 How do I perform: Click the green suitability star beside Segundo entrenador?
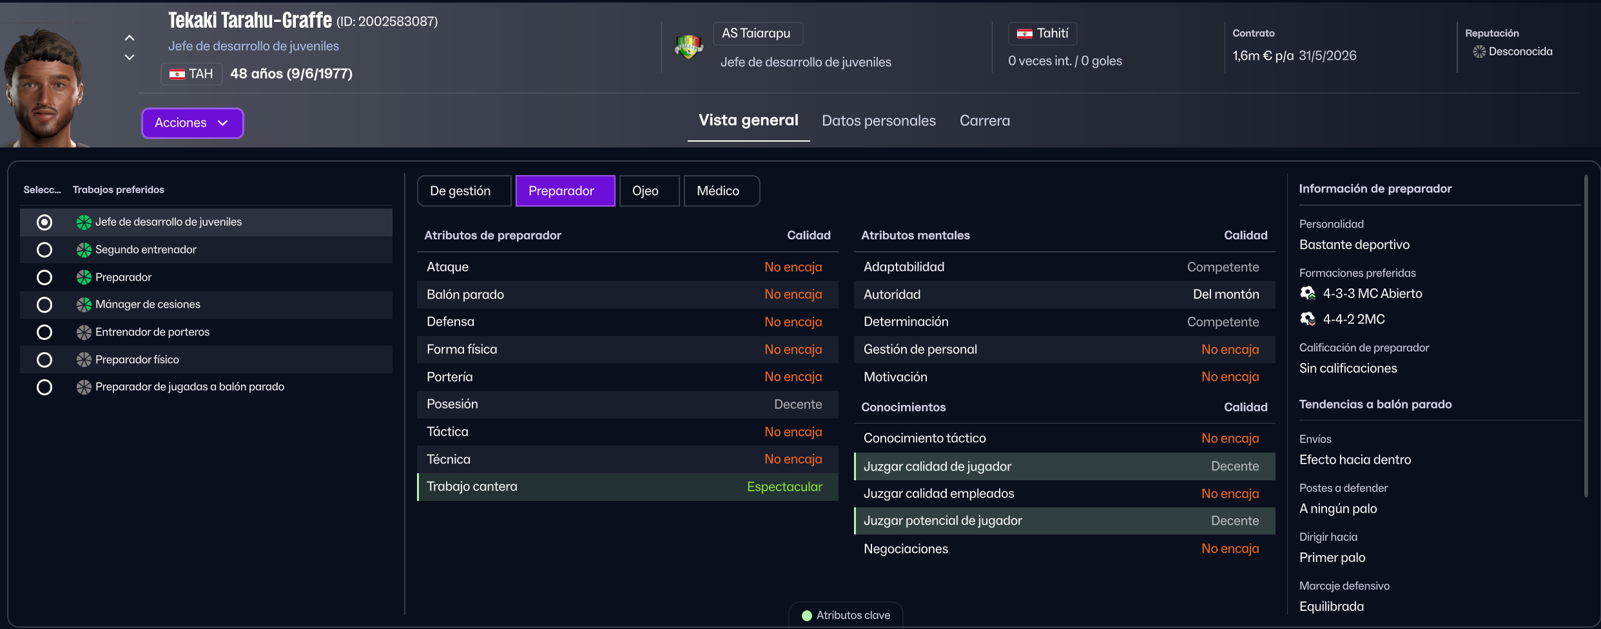click(x=84, y=250)
